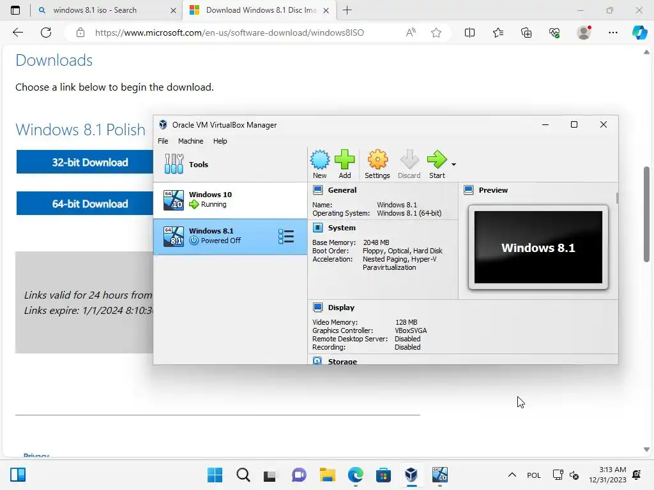Open the Favorites list icon
Image resolution: width=654 pixels, height=490 pixels.
[x=498, y=33]
